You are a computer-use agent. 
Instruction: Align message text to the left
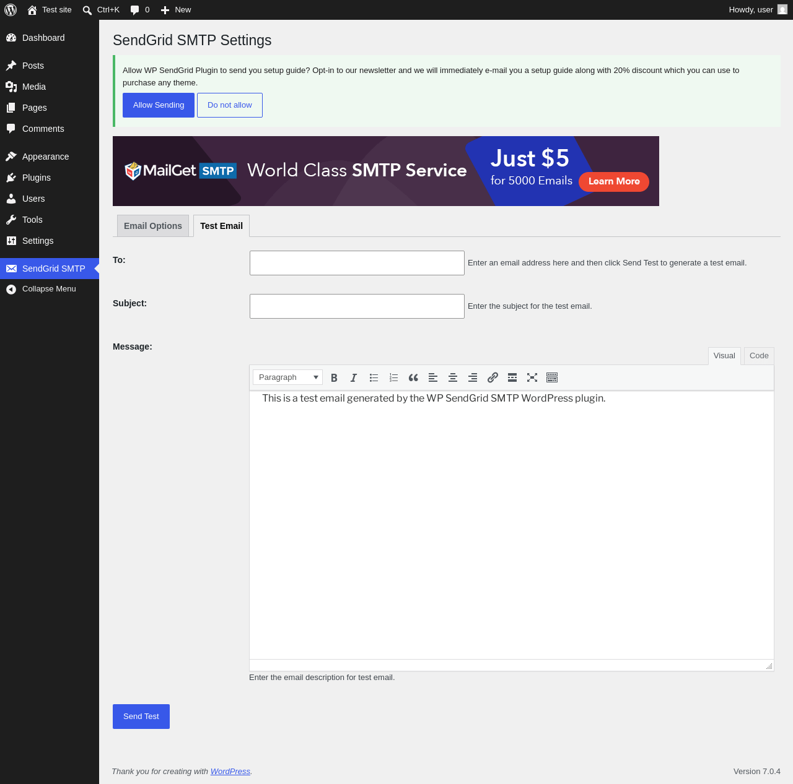point(433,377)
